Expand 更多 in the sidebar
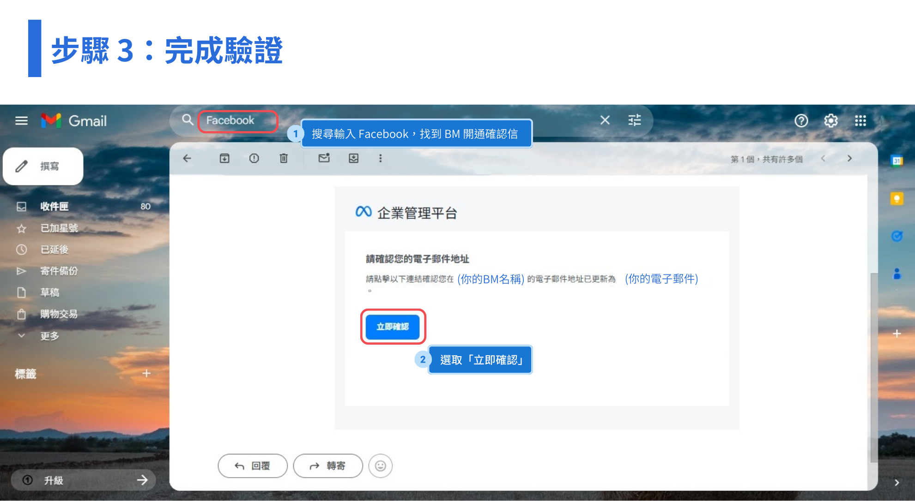The height and width of the screenshot is (501, 915). [x=49, y=336]
